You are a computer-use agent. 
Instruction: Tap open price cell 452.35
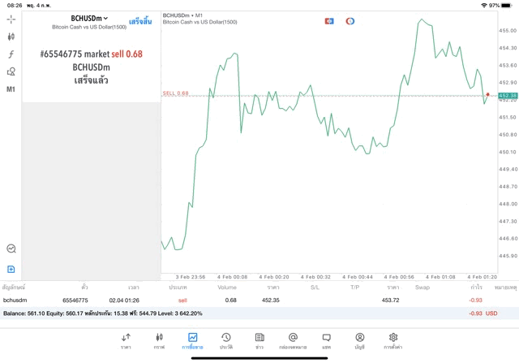coord(270,300)
